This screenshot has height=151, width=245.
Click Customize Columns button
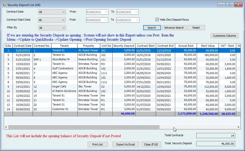click(224, 36)
